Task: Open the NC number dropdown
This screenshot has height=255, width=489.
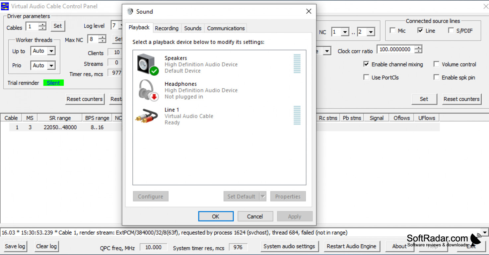Action: (344, 32)
